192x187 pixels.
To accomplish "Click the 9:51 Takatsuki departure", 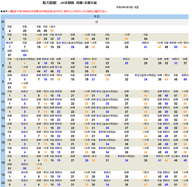I will click(x=10, y=87).
